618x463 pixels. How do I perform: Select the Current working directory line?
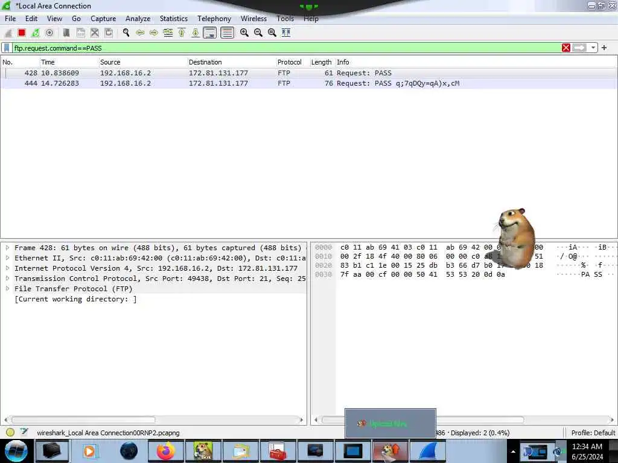click(x=75, y=299)
